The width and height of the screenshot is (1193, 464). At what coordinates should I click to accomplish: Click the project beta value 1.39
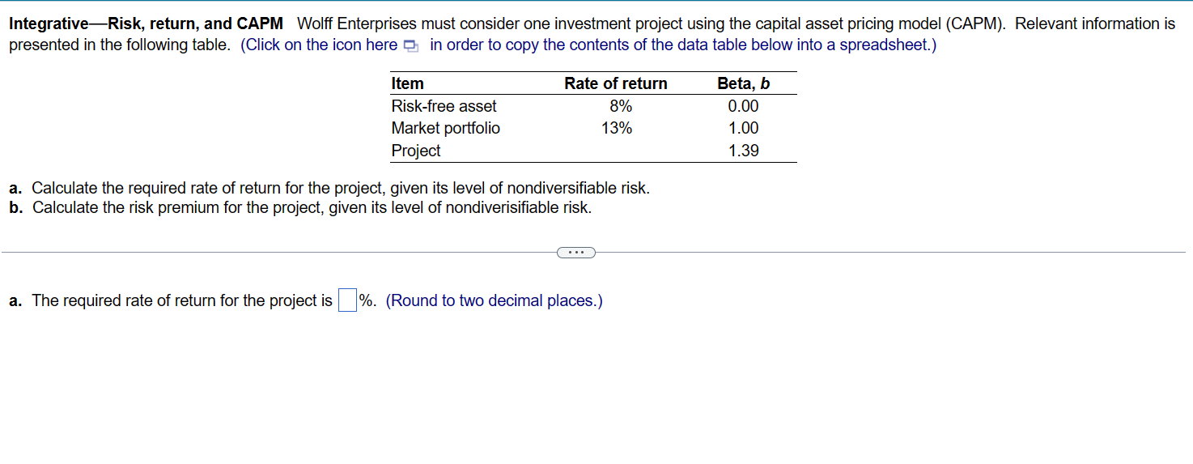[743, 151]
